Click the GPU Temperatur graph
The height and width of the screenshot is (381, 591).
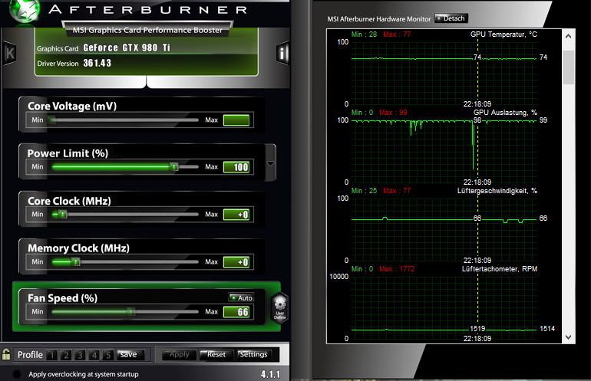444,73
